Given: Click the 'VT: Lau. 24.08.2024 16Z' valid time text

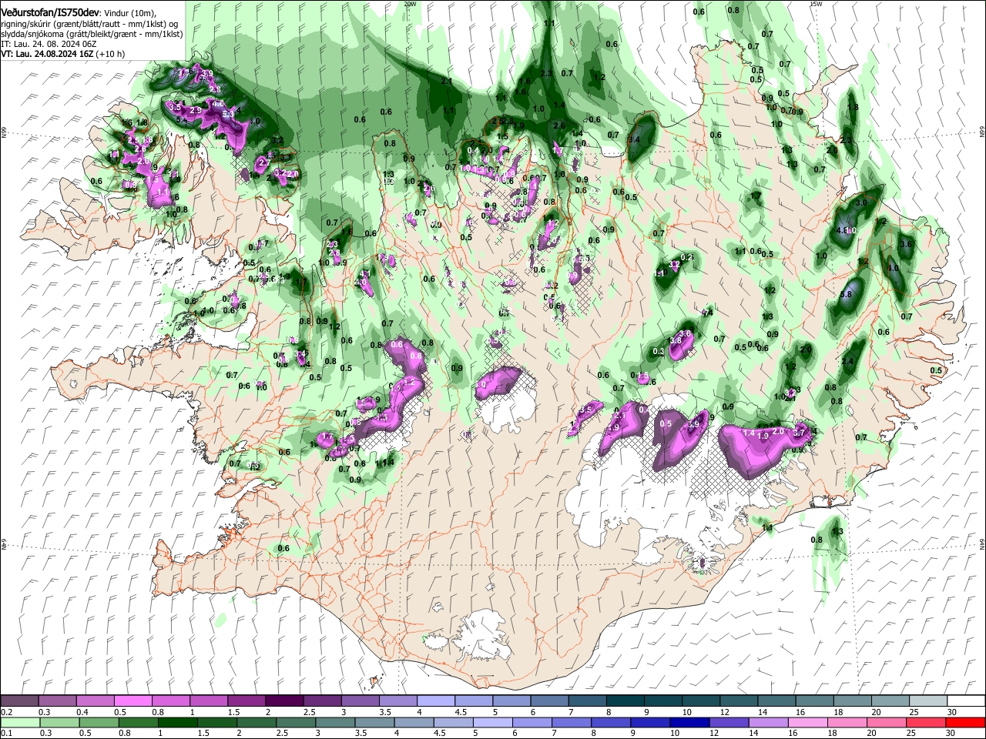Looking at the screenshot, I should [x=48, y=54].
